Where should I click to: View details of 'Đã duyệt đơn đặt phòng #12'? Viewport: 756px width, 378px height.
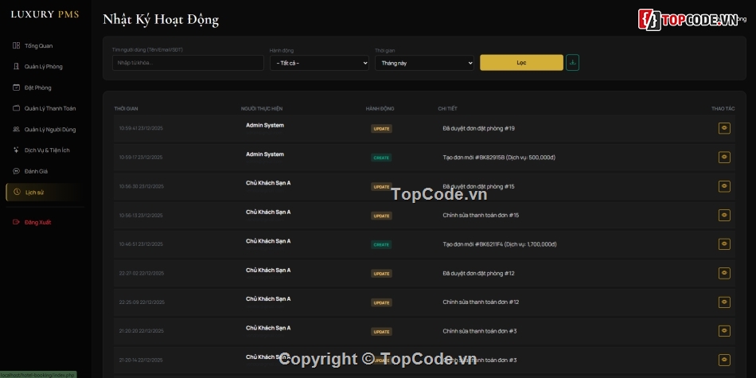tap(724, 273)
